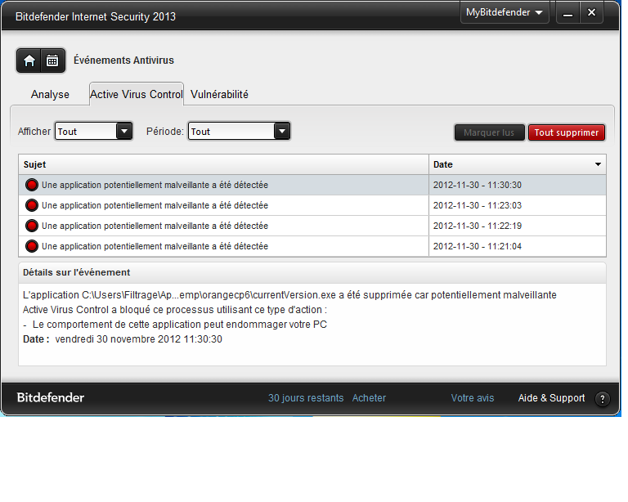This screenshot has width=628, height=502.
Task: Open the Votre avis link
Action: (473, 398)
